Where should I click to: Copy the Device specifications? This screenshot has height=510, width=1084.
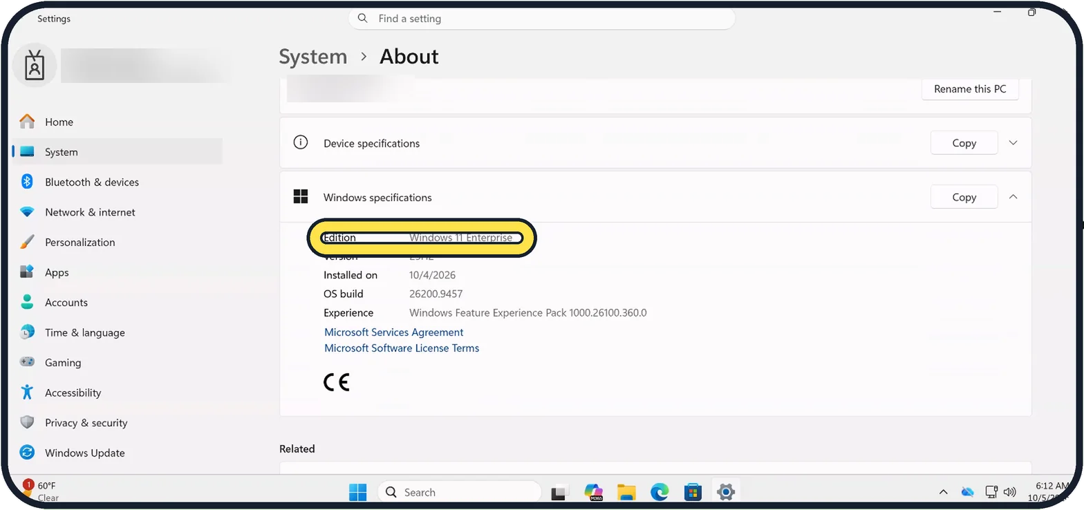[x=964, y=143]
